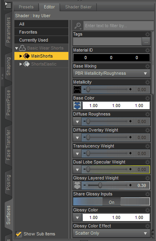Increase Metallicity with the plus icon
The width and height of the screenshot is (156, 241).
130,89
